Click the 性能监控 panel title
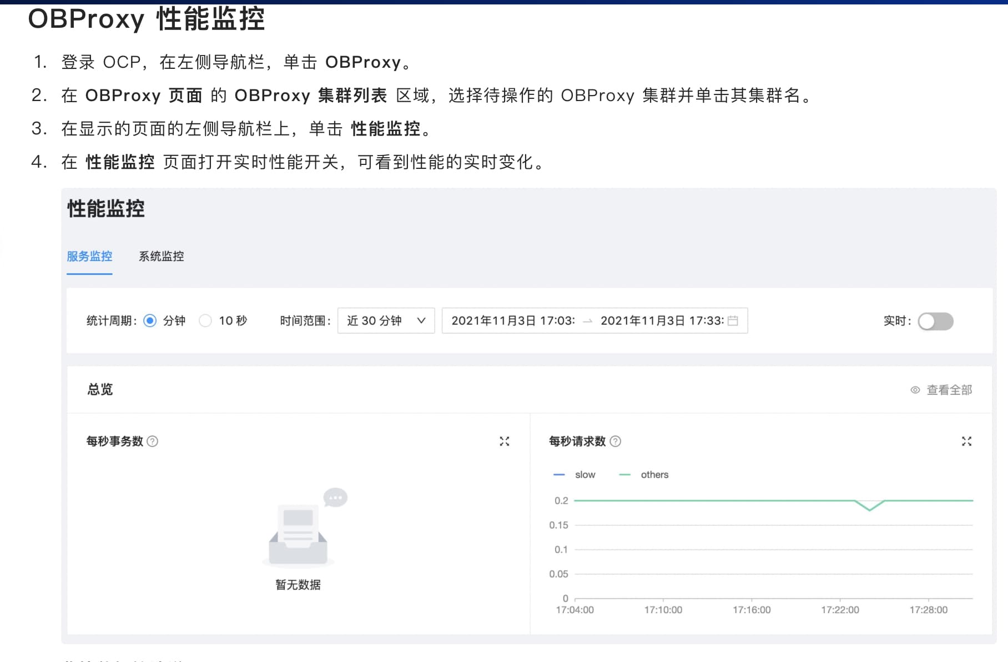Viewport: 1008px width, 662px height. click(x=106, y=209)
